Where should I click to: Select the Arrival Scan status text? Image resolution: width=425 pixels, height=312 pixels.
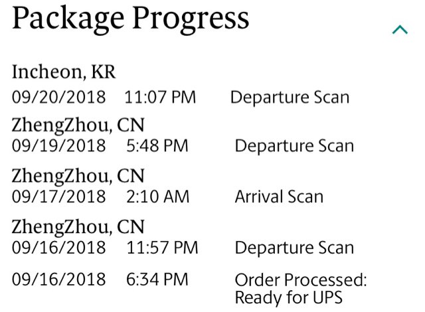(279, 196)
